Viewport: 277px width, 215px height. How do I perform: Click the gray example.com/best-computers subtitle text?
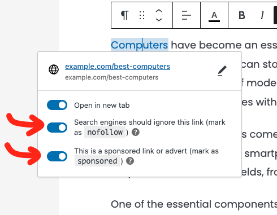click(x=112, y=77)
